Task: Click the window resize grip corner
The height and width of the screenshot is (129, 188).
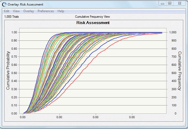Action: point(185,125)
